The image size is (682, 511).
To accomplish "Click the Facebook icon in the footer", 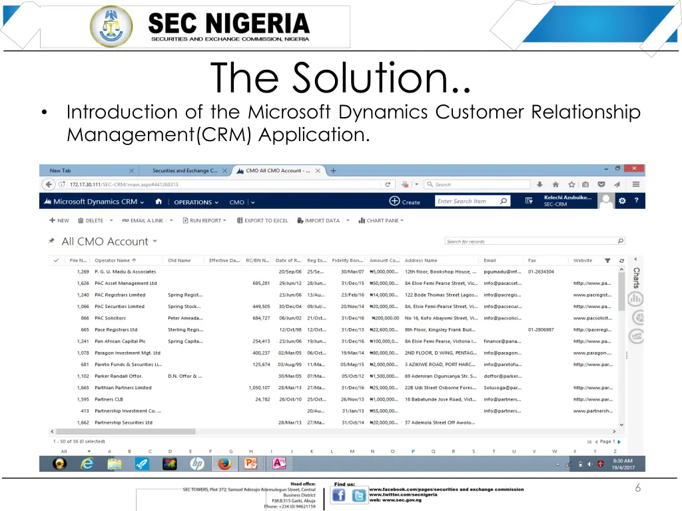I will click(339, 495).
